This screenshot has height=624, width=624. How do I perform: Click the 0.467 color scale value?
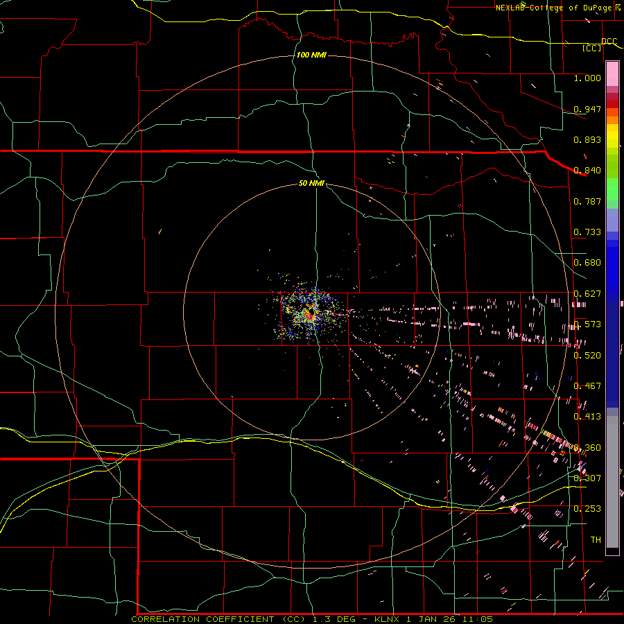[587, 386]
